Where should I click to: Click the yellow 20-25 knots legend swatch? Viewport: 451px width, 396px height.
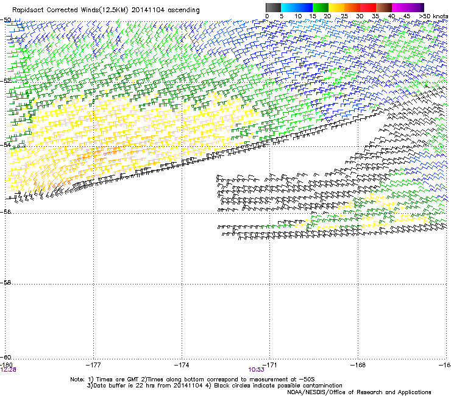(x=336, y=7)
